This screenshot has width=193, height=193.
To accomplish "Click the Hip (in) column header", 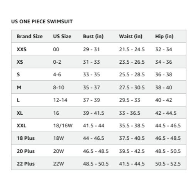I will (x=164, y=36).
